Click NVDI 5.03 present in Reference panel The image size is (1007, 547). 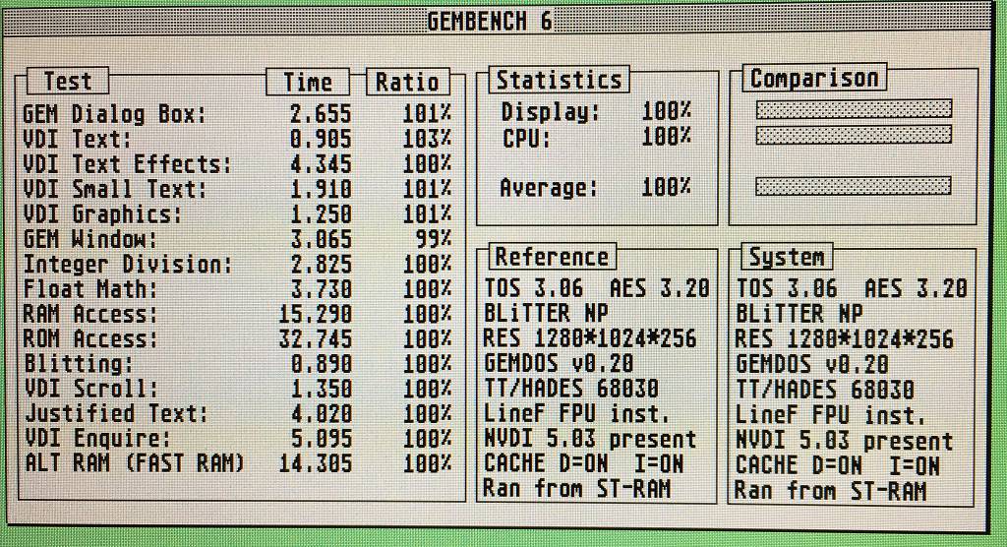(590, 439)
